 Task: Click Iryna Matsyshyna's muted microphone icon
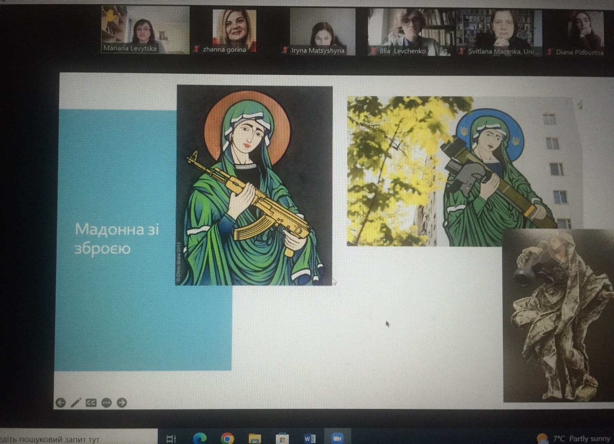click(x=285, y=50)
